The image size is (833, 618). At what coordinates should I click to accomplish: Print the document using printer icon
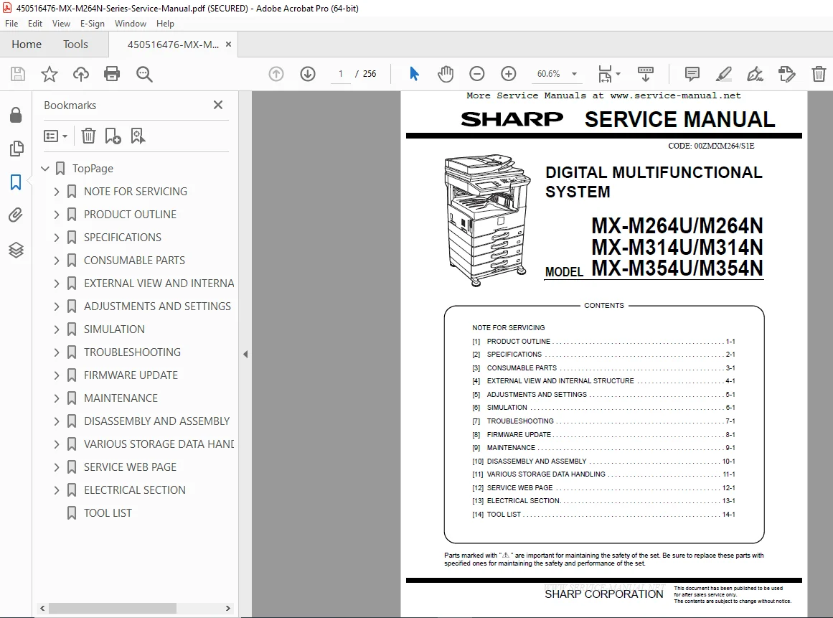coord(112,74)
